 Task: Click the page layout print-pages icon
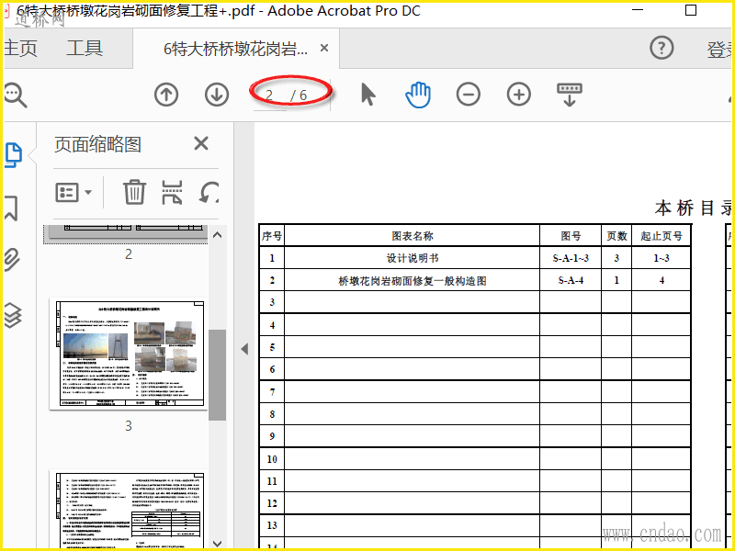(x=172, y=192)
